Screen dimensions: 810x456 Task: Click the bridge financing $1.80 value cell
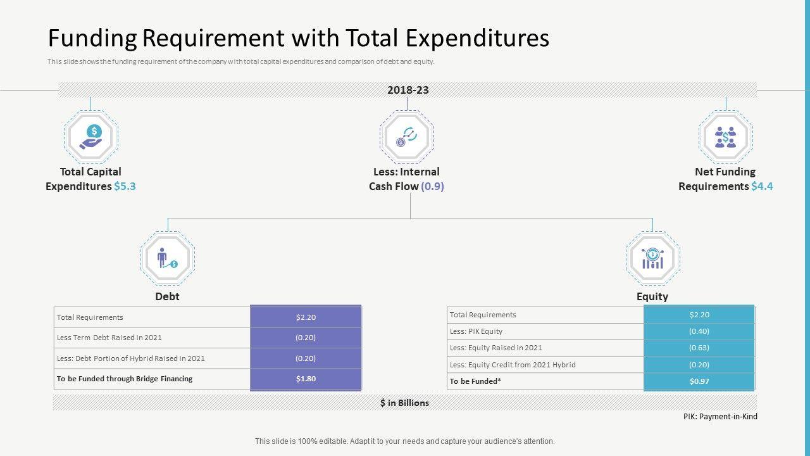pos(306,379)
